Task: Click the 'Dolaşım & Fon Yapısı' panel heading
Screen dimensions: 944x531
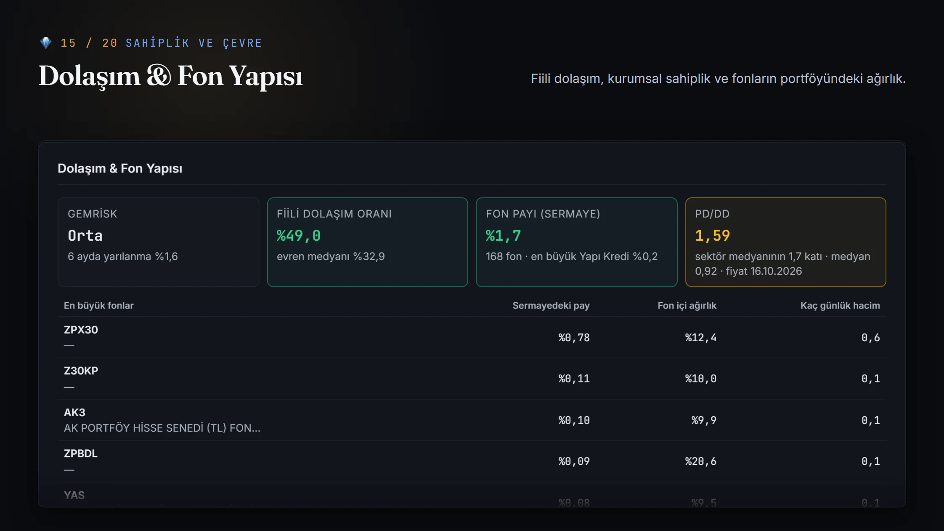Action: tap(120, 168)
